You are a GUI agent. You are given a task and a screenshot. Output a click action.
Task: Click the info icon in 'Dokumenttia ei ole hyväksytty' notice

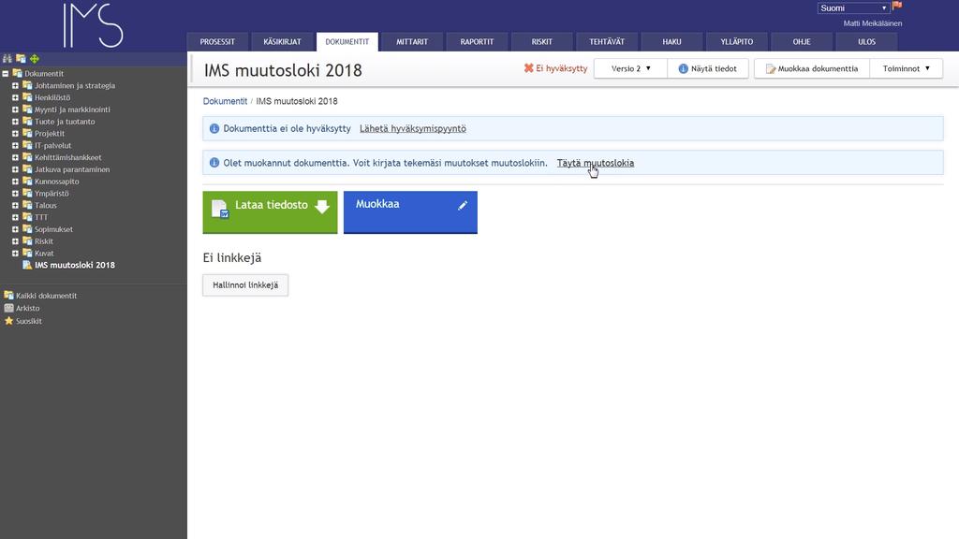(x=214, y=128)
